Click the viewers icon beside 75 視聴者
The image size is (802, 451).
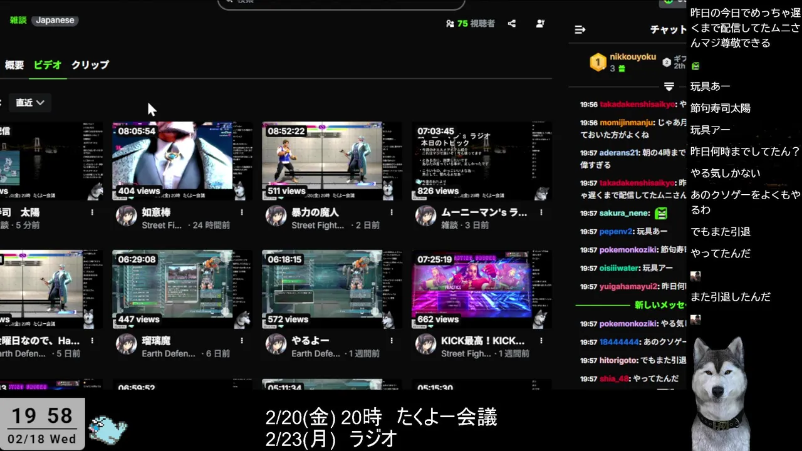point(450,24)
